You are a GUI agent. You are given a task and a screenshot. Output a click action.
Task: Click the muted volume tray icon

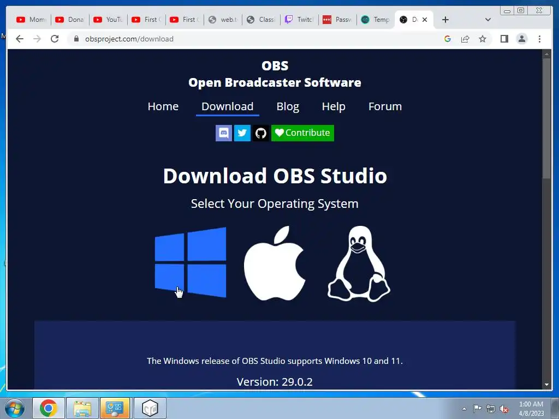504,409
